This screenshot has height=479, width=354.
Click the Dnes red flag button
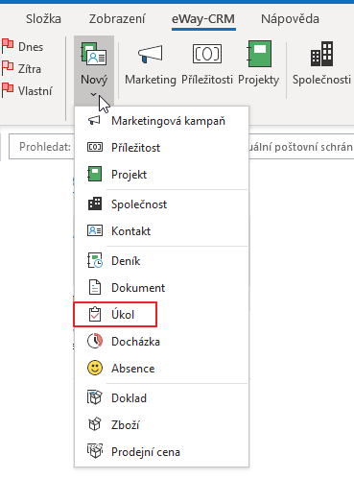coord(23,47)
